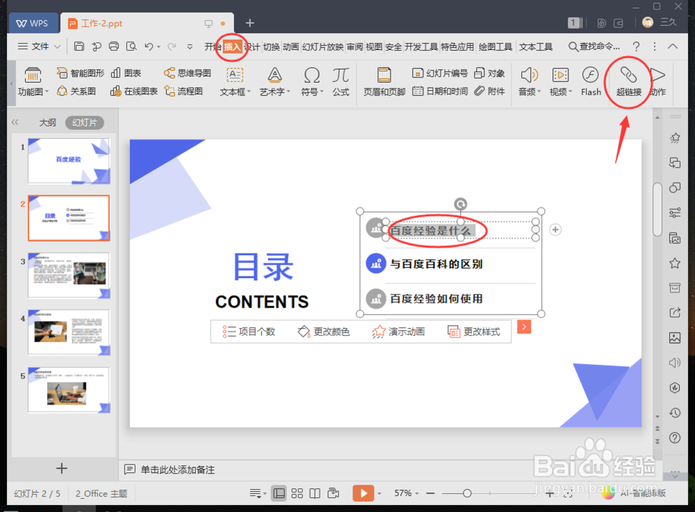This screenshot has width=695, height=512.
Task: Open the 视图 ribbon tab
Action: [x=374, y=47]
